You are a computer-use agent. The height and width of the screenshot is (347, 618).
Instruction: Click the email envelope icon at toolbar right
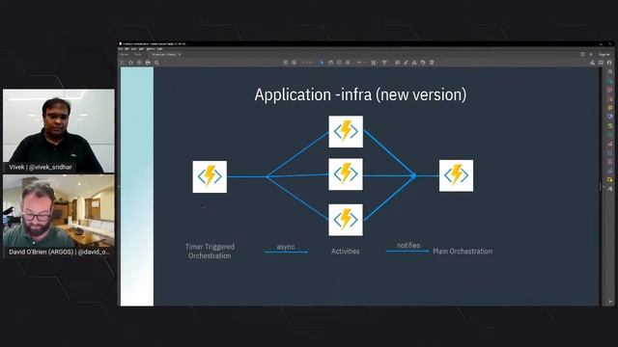click(601, 63)
